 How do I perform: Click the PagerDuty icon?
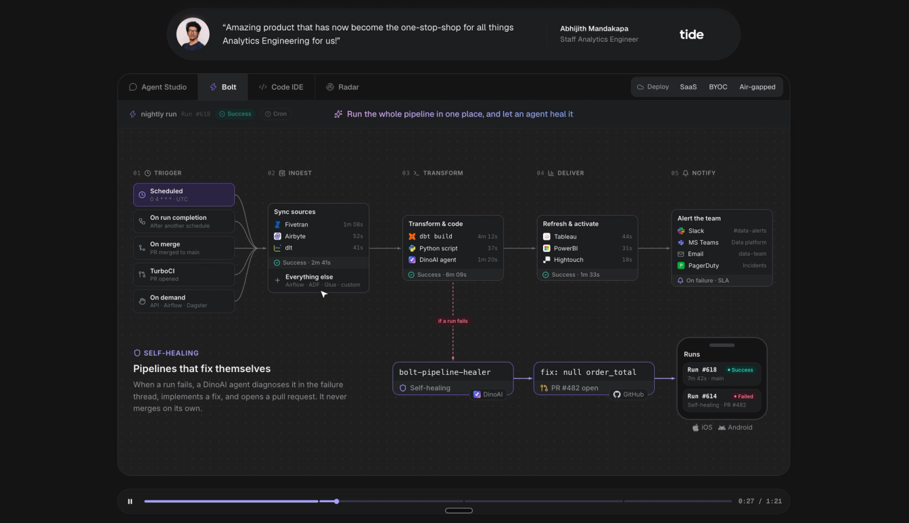point(681,265)
